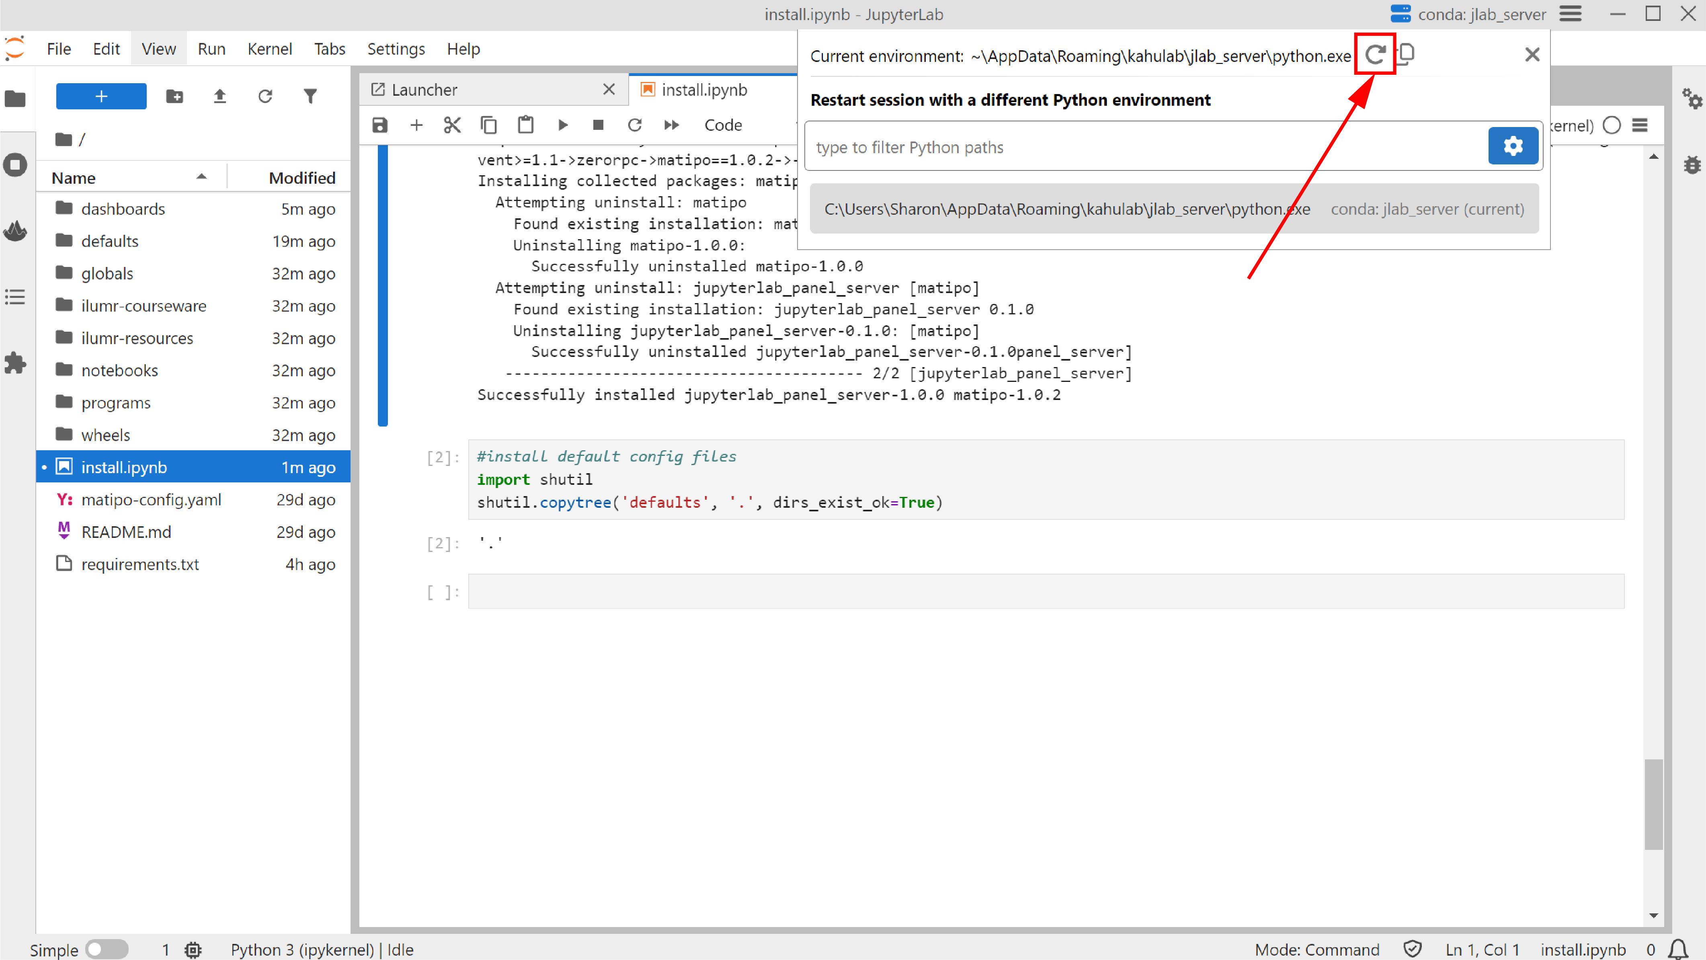Open the notification bell in status bar
The image size is (1706, 960).
1677,949
